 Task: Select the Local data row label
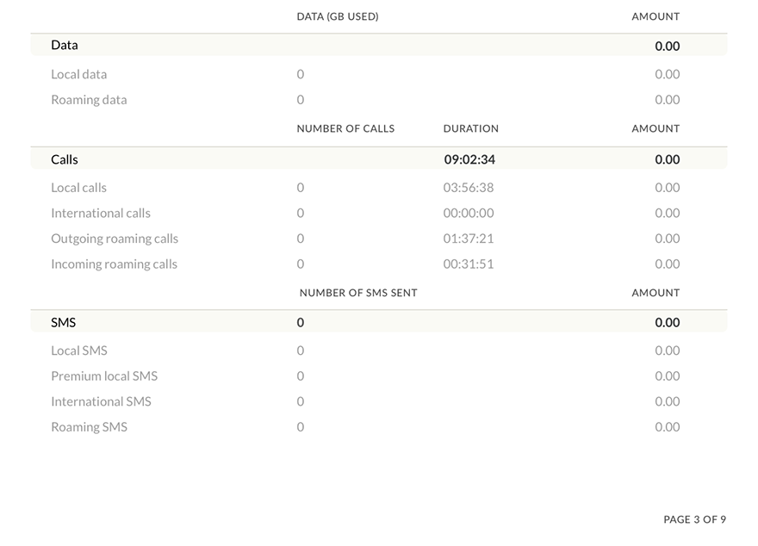[x=79, y=74]
